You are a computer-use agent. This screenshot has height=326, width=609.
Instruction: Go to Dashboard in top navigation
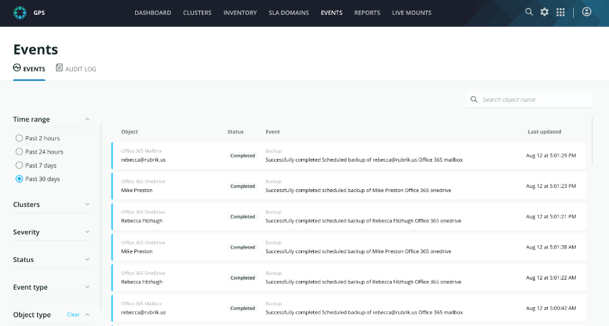tap(153, 13)
